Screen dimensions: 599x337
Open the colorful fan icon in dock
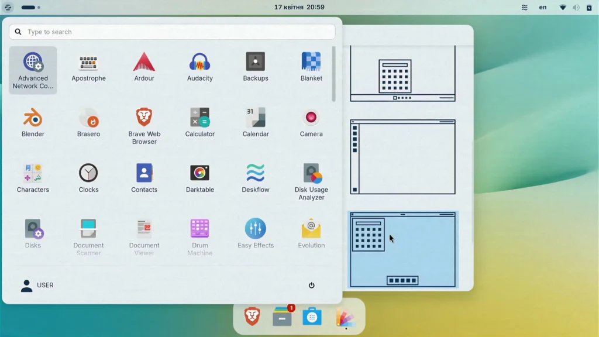tap(345, 318)
